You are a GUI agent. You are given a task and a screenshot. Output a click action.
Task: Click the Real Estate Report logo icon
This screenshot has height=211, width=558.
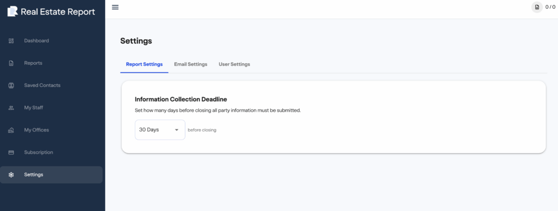pos(13,11)
